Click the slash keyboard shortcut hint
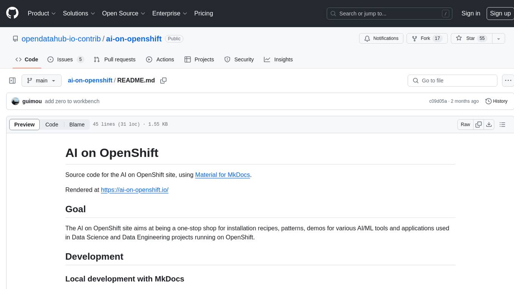The image size is (514, 289). [x=446, y=14]
